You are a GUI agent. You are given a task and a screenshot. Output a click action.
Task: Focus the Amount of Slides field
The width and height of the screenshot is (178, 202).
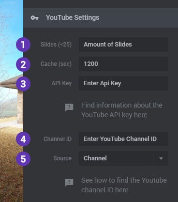(123, 45)
